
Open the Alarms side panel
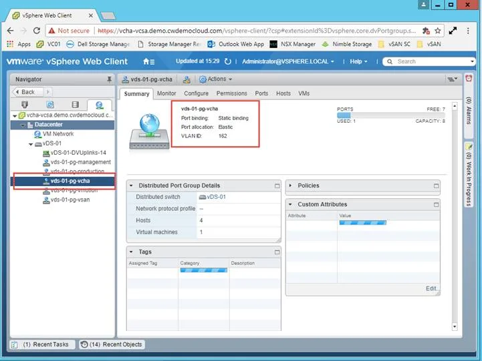click(469, 105)
